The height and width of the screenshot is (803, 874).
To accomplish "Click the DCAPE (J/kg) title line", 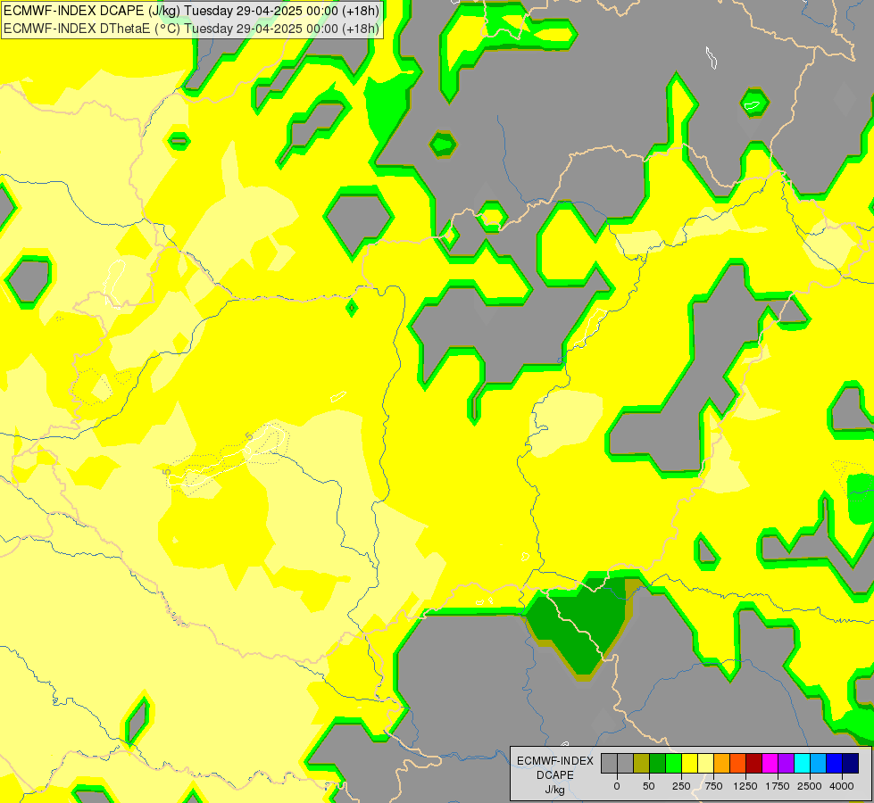I will 191,11.
